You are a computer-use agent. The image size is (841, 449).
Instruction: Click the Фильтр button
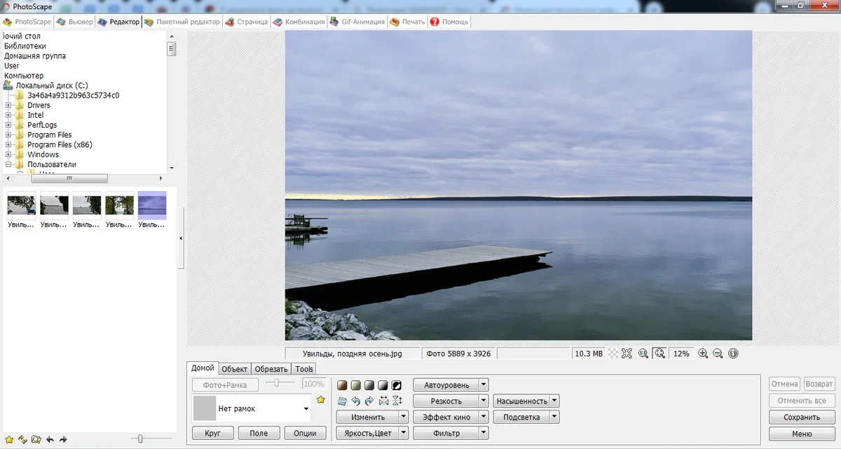click(x=446, y=433)
